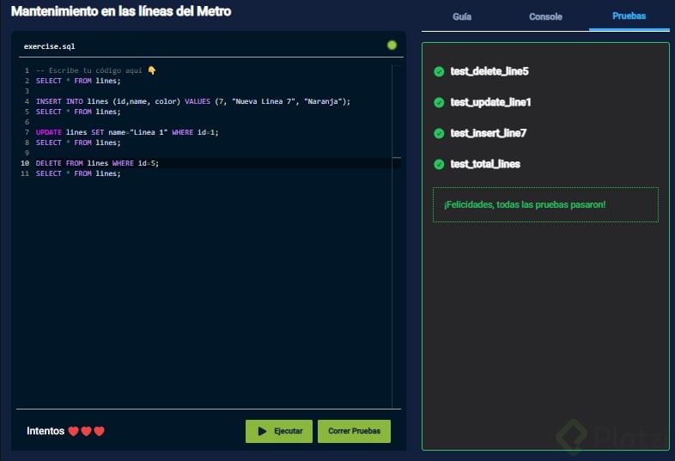Image resolution: width=675 pixels, height=461 pixels.
Task: Click line number 4 in the gutter
Action: pyautogui.click(x=27, y=101)
